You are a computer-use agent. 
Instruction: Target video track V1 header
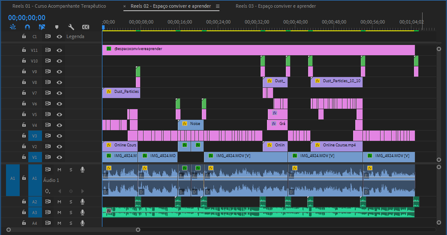35,157
